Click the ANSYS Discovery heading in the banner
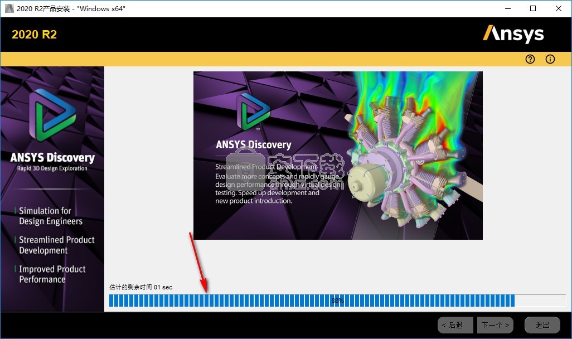 coord(254,144)
